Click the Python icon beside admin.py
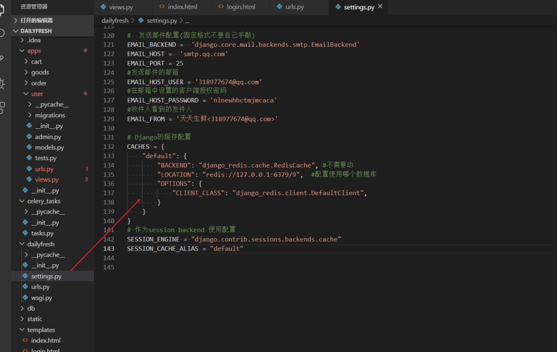The image size is (557, 352). [29, 136]
